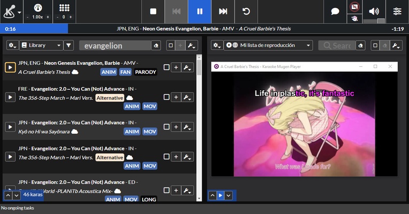Viewport: 409px width, 214px height.
Task: Open Mi lista de reproducción dropdown
Action: coord(268,45)
